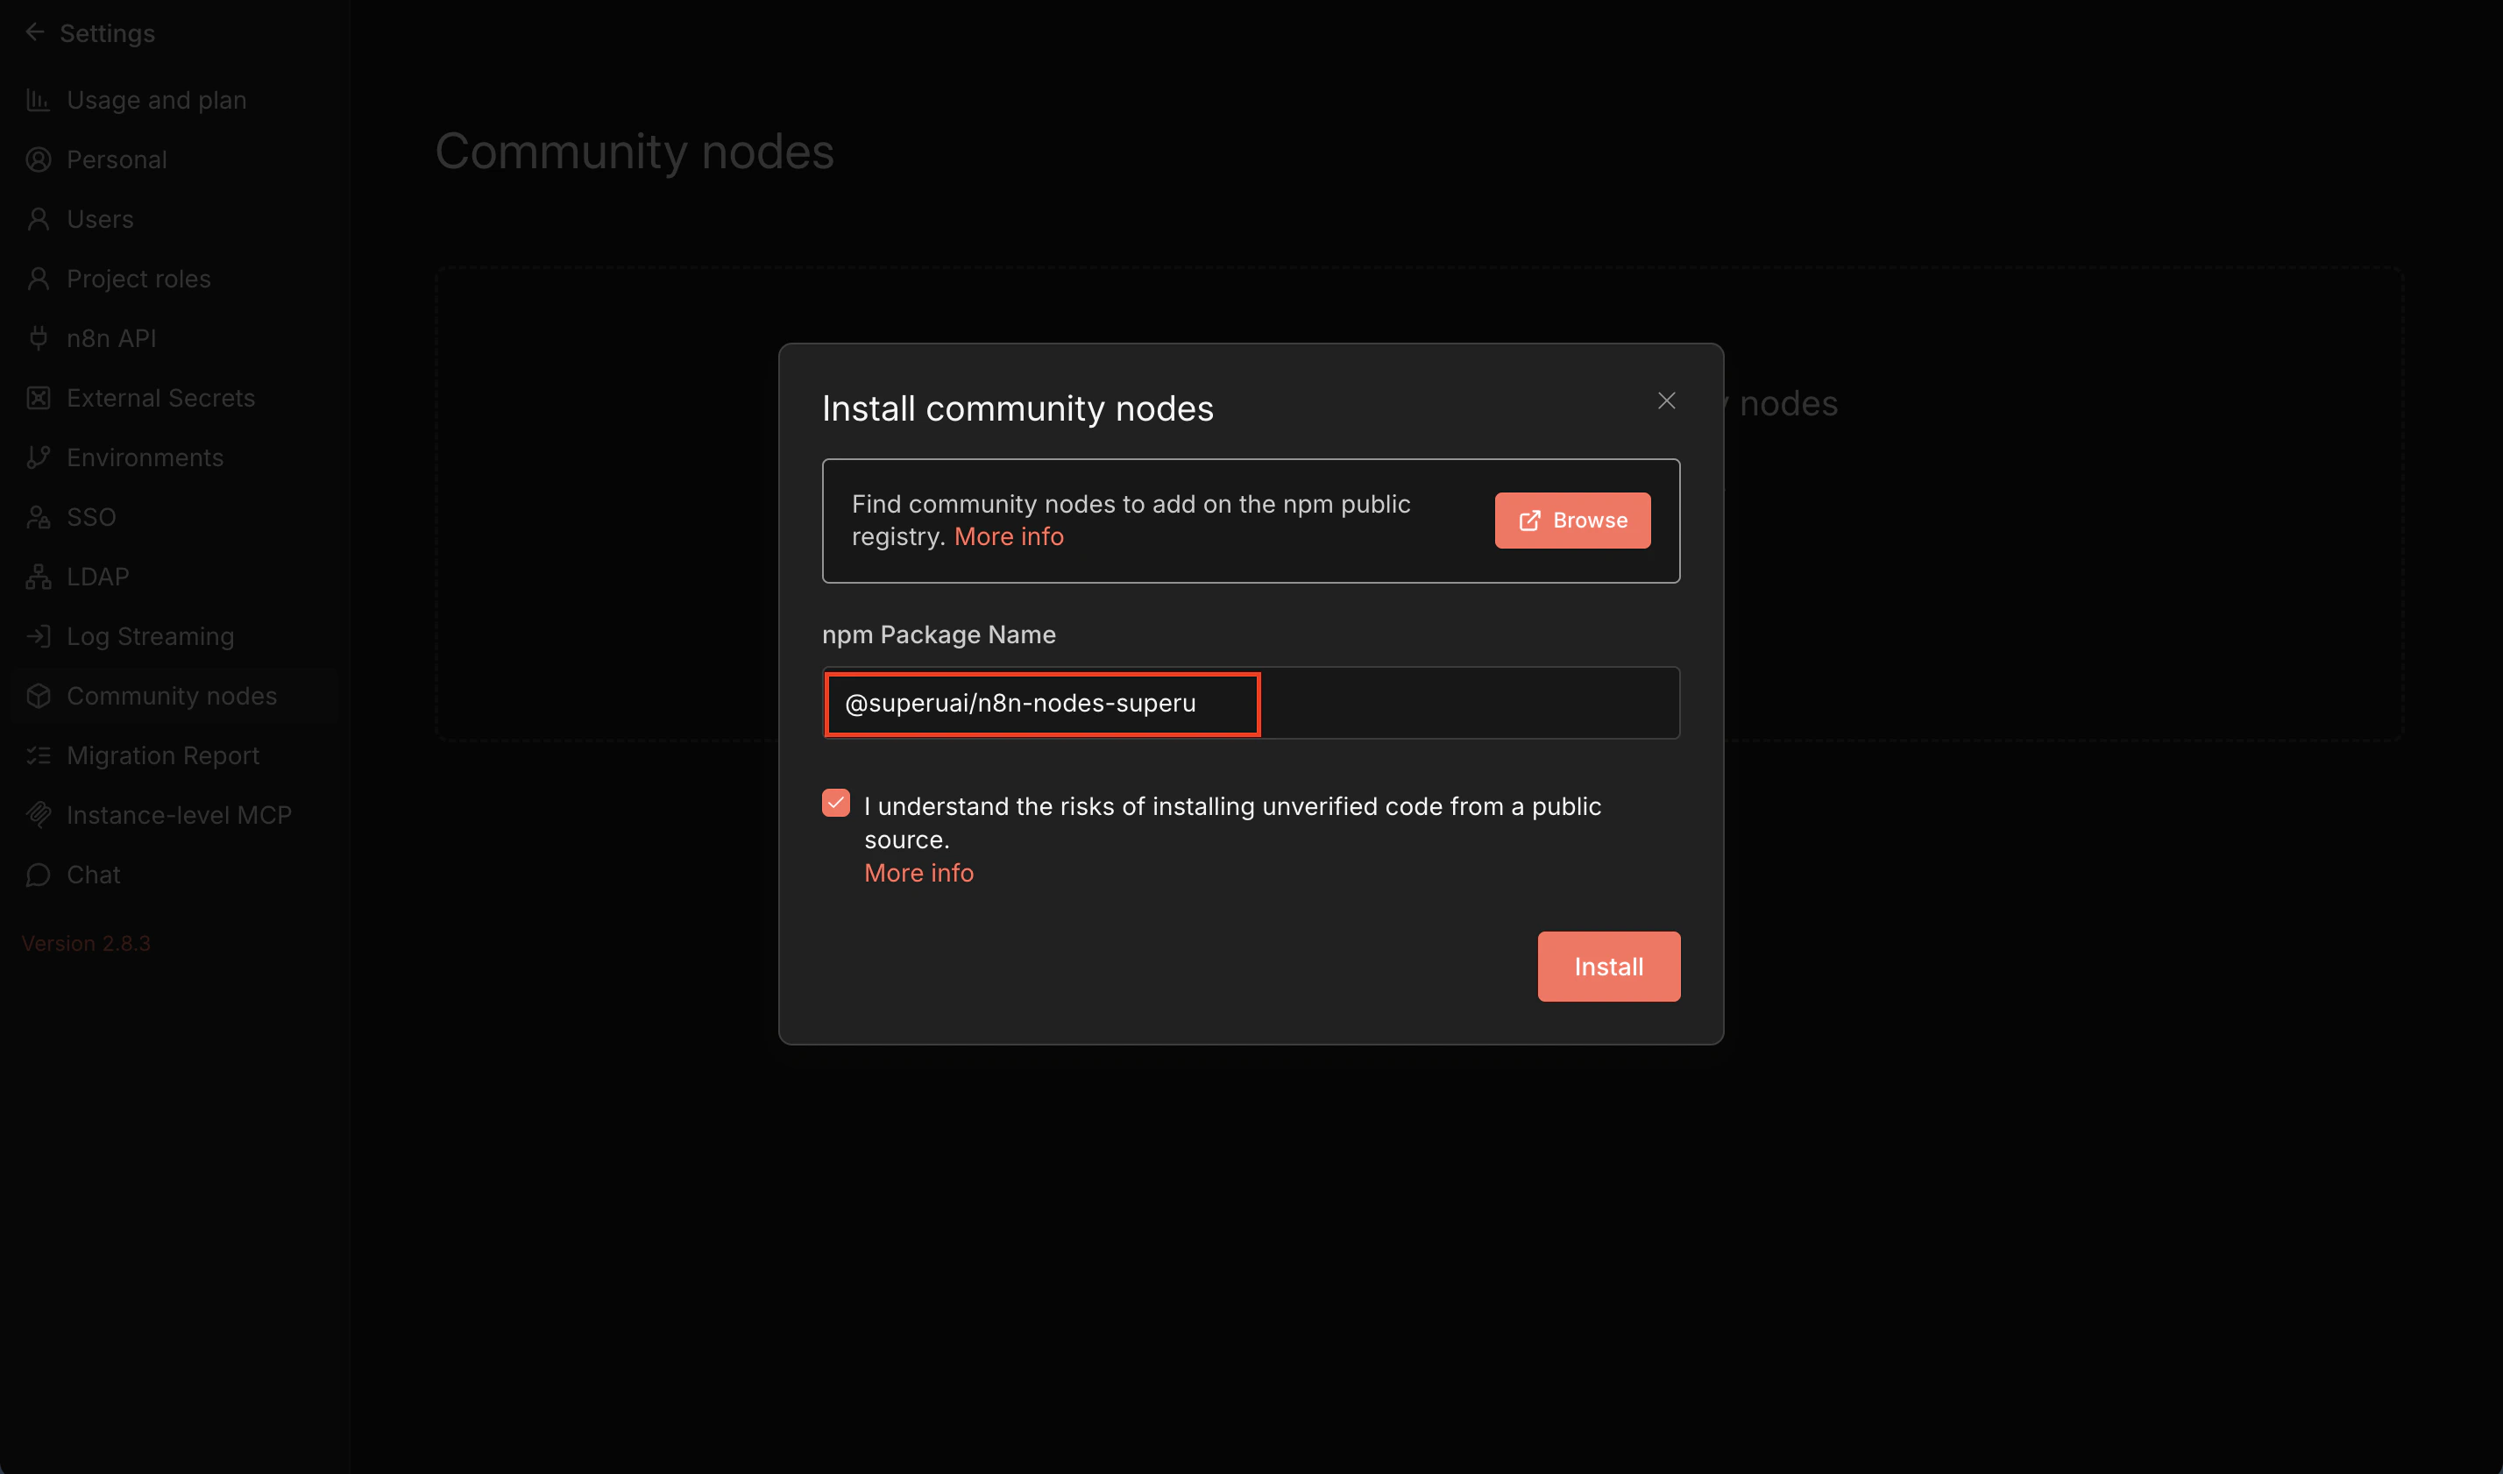Focus the npm Package Name input field

(1250, 703)
